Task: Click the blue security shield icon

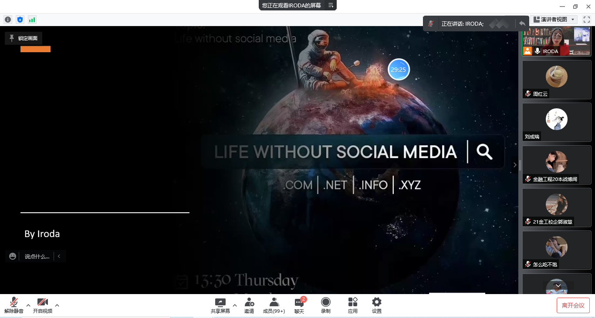Action: click(20, 20)
